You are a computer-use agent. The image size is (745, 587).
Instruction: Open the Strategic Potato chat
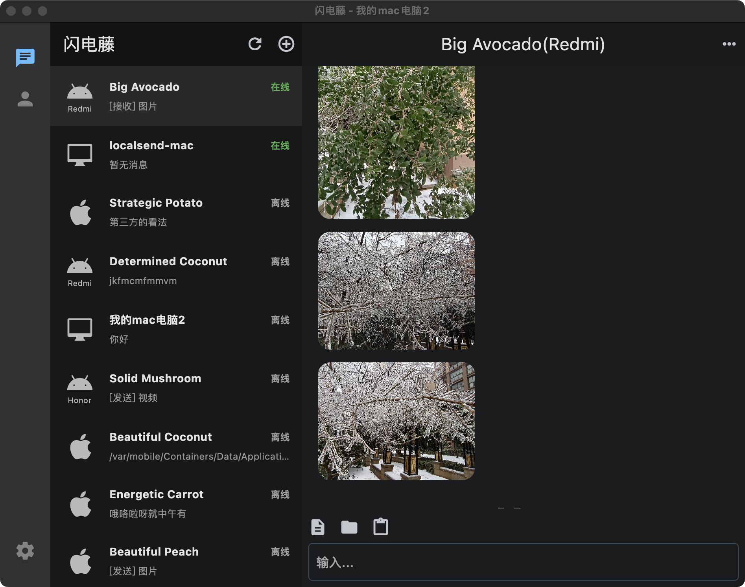click(x=176, y=212)
